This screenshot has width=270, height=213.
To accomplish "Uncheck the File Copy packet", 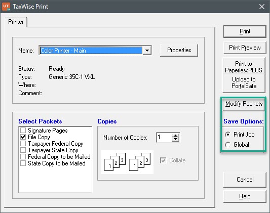I will coord(23,137).
